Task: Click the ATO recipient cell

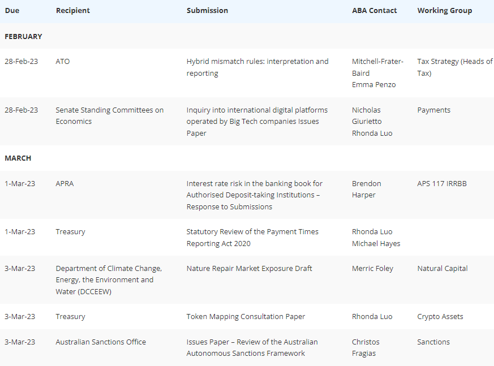Action: pyautogui.click(x=63, y=62)
